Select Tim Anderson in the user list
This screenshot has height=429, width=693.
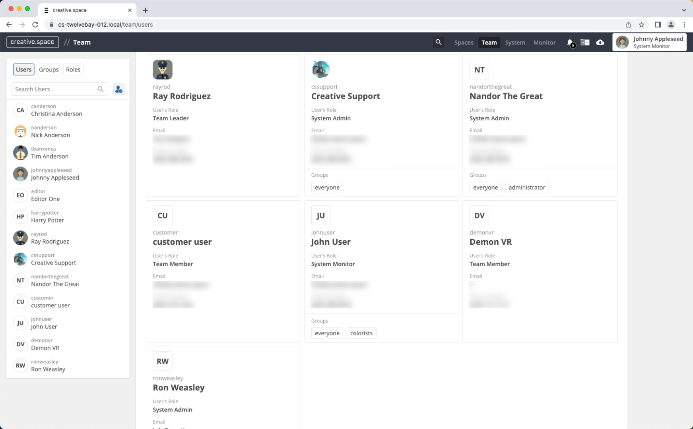[68, 153]
